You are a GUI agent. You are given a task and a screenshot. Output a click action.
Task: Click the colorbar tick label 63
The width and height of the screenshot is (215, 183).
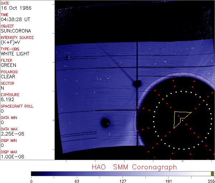(77, 180)
